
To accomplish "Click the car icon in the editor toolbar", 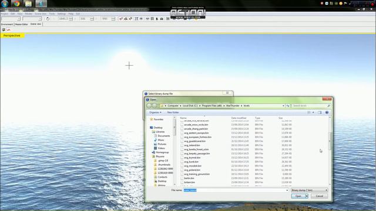I will pyautogui.click(x=162, y=19).
